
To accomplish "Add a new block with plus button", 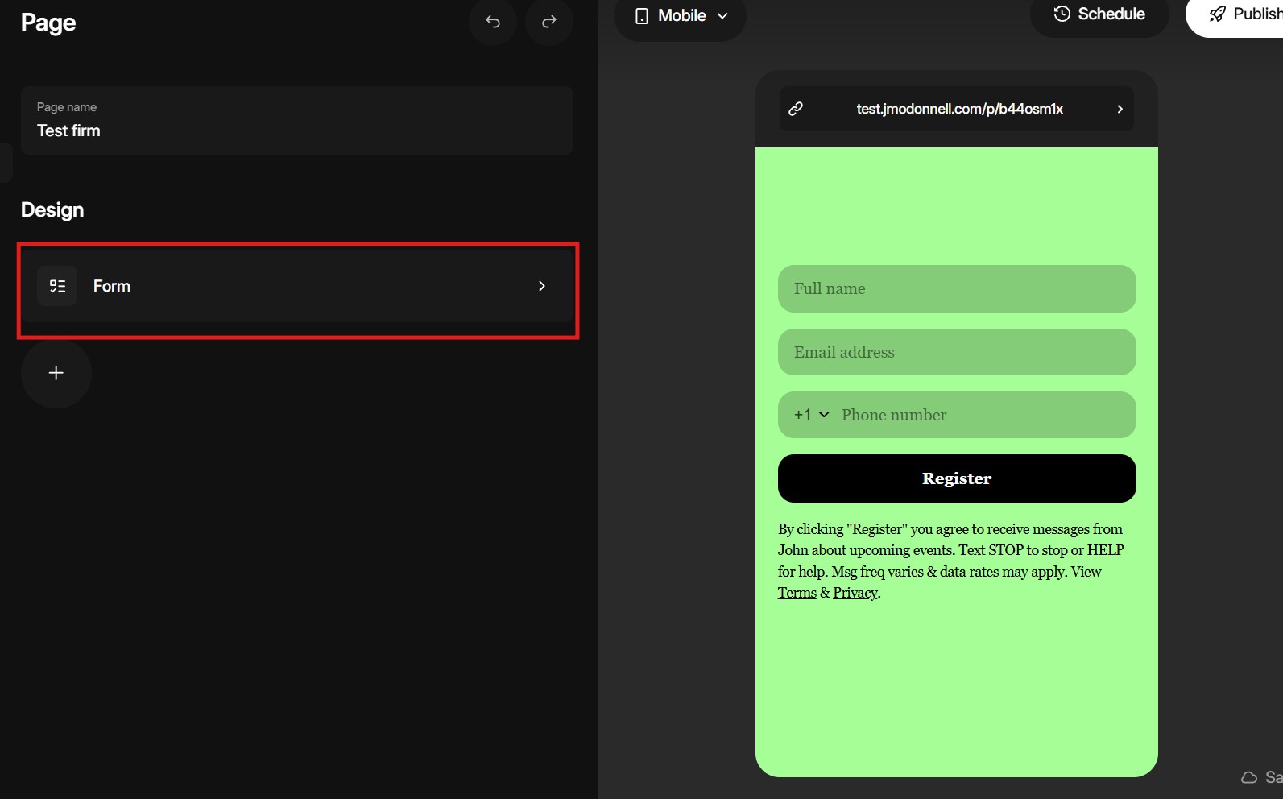I will [x=56, y=373].
